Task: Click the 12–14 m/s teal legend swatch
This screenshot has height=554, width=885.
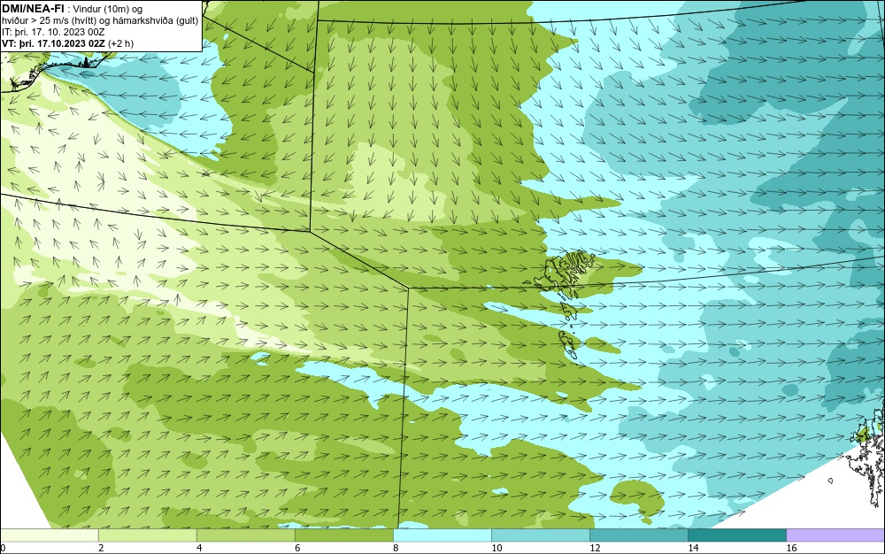Action: point(638,535)
